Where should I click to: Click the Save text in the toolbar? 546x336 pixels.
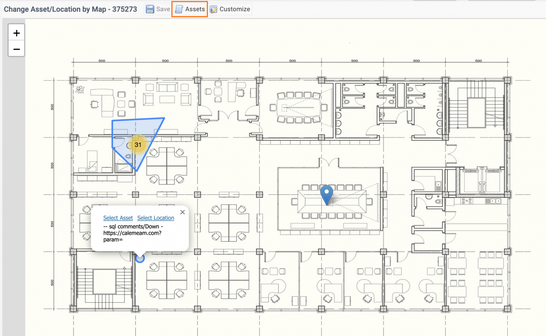coord(163,9)
